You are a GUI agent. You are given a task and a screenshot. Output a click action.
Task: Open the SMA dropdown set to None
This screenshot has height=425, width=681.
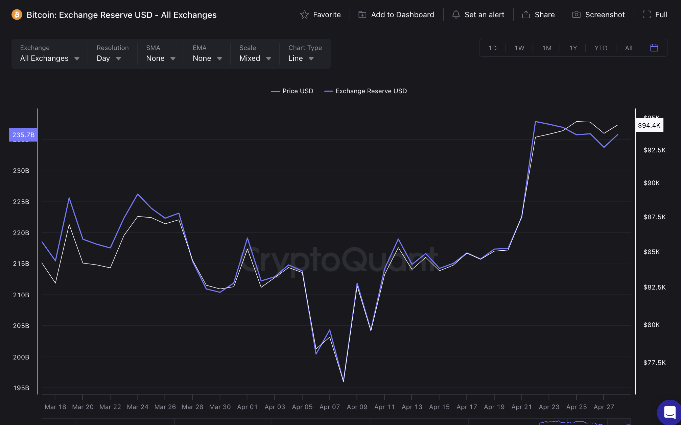160,58
